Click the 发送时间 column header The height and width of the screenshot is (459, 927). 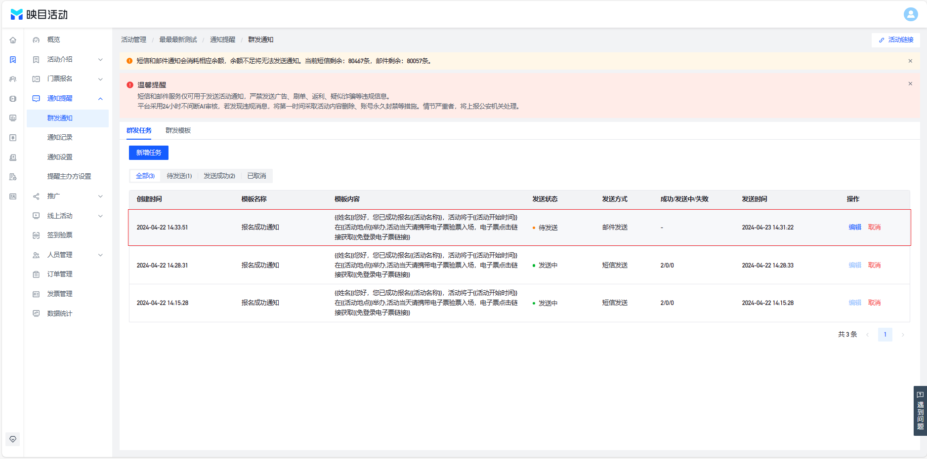pyautogui.click(x=755, y=199)
